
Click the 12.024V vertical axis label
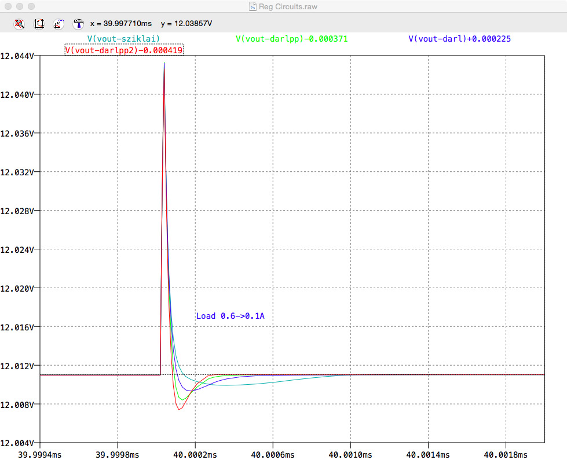tap(17, 250)
